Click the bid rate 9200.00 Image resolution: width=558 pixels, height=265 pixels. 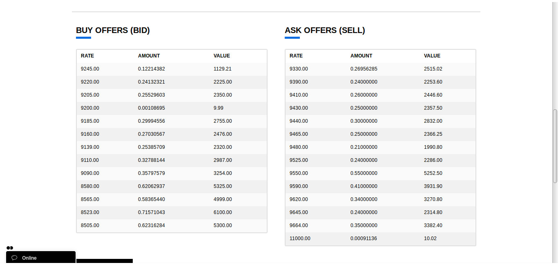(x=90, y=108)
